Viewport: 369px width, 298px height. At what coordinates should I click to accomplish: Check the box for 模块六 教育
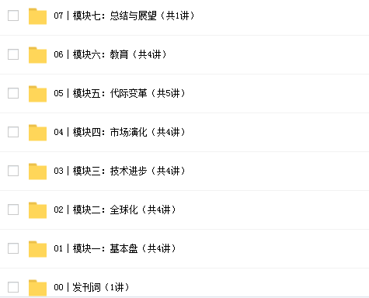coord(13,54)
